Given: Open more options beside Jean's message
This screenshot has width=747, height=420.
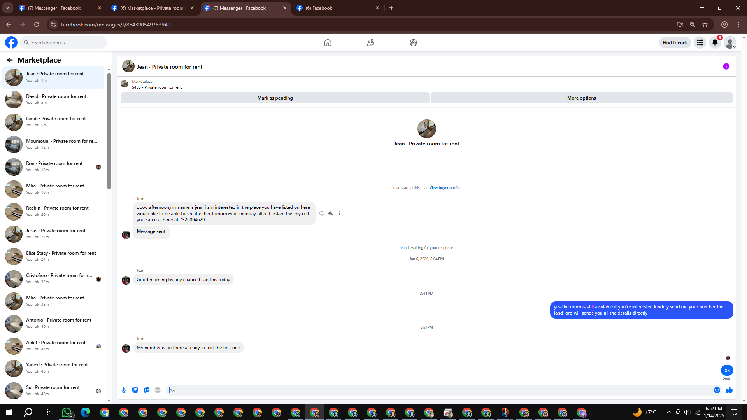Looking at the screenshot, I should pyautogui.click(x=339, y=213).
